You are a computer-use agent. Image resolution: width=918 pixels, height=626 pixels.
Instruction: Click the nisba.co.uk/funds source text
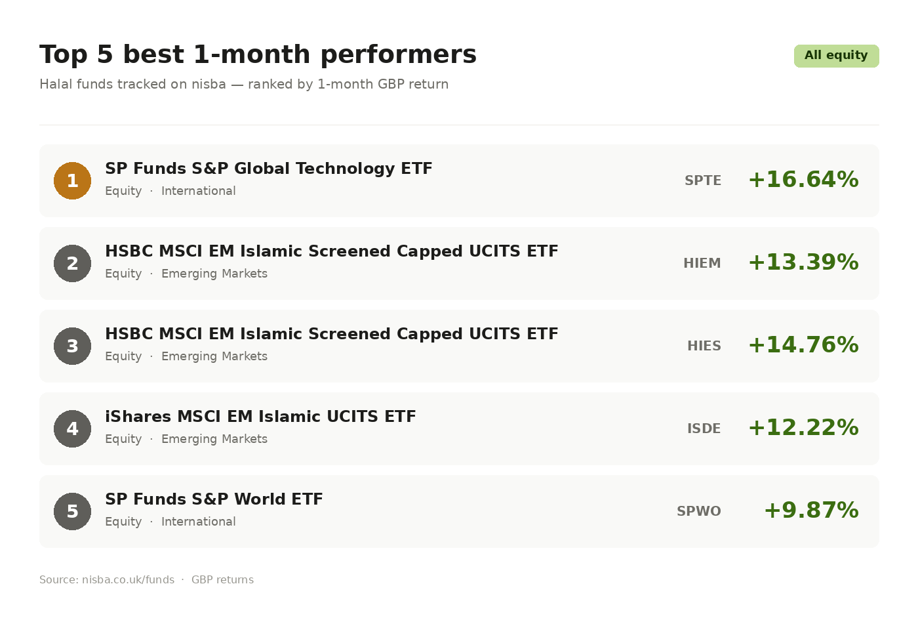point(128,580)
